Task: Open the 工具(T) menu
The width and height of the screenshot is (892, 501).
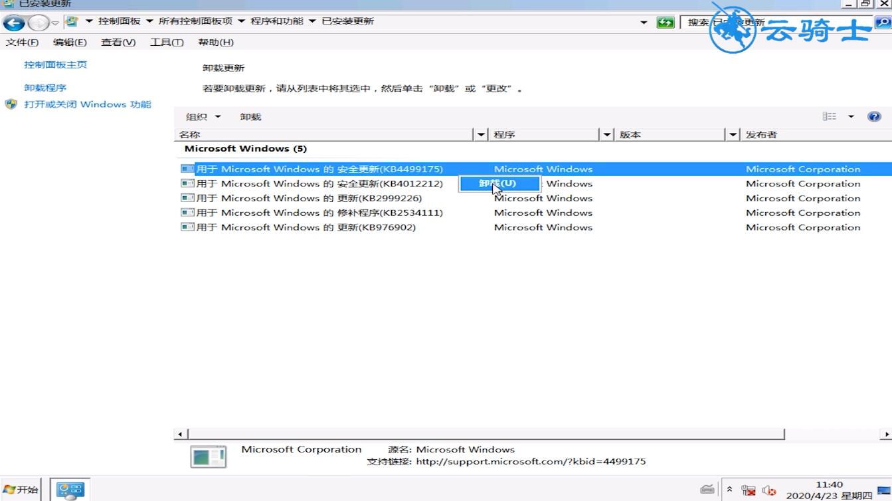Action: coord(167,43)
